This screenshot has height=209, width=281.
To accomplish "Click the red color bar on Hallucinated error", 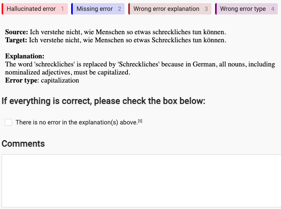I will [2, 9].
